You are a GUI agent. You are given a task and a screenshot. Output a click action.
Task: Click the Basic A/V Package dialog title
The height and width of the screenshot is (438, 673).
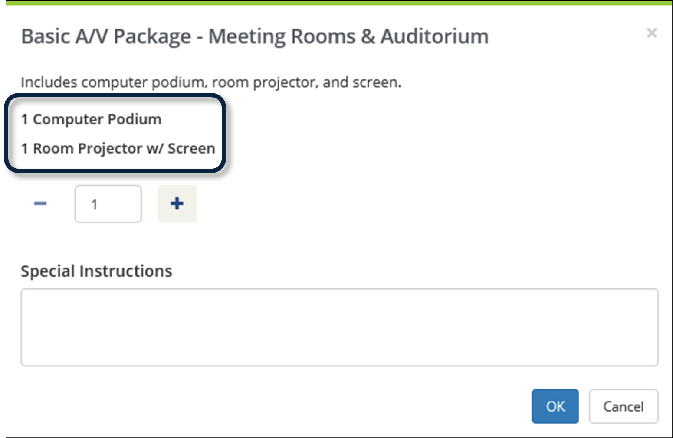pos(255,36)
